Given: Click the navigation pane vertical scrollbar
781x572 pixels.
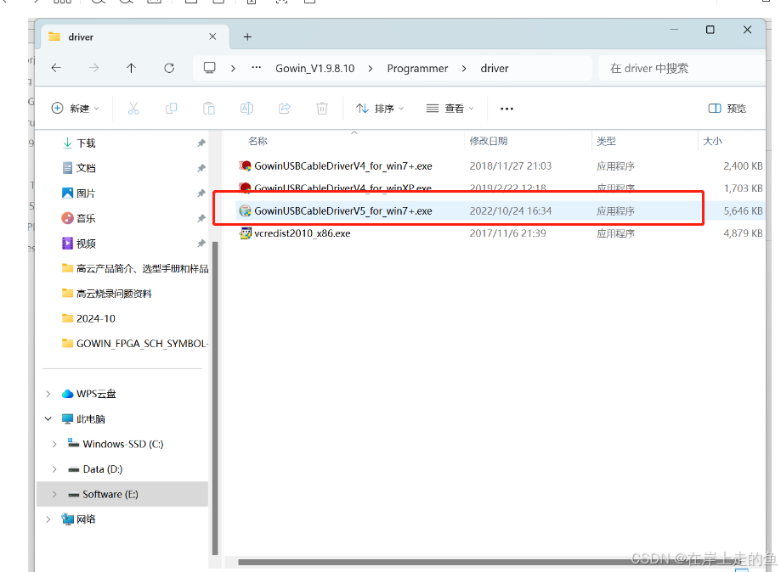Looking at the screenshot, I should [215, 398].
